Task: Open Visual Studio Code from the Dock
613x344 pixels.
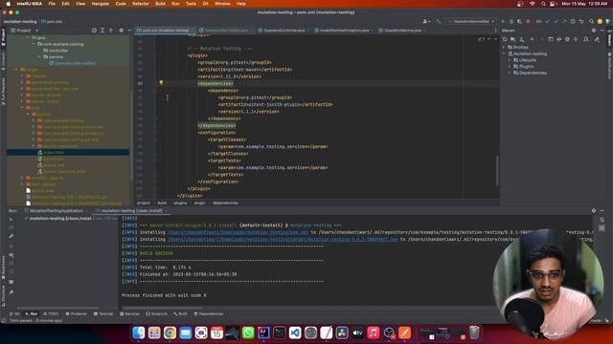Action: click(295, 333)
